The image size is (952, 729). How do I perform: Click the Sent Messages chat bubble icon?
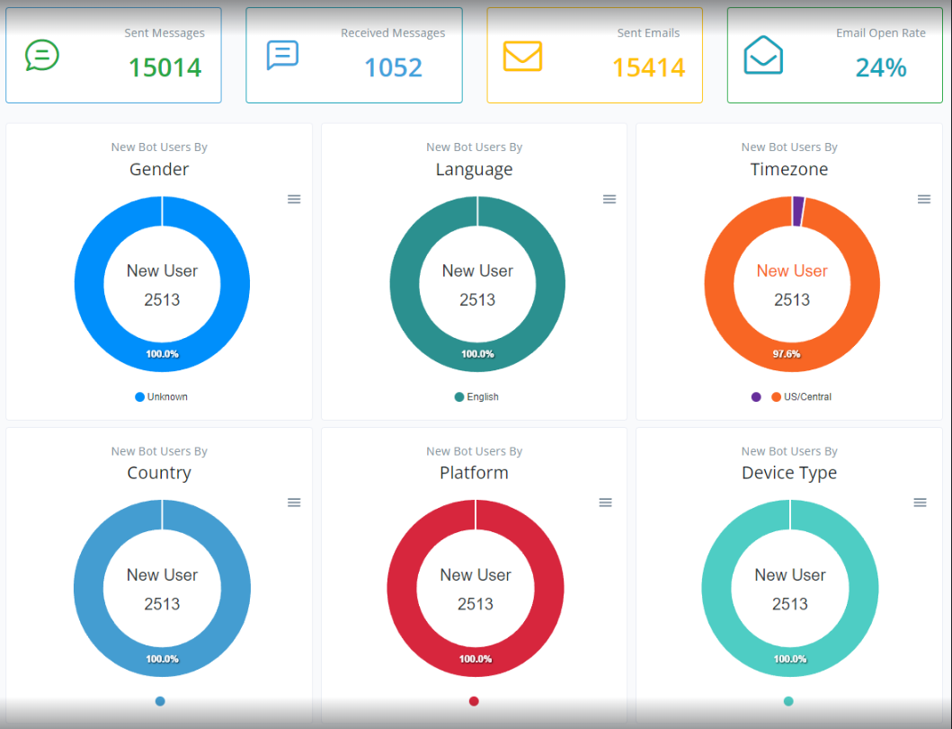coord(42,56)
